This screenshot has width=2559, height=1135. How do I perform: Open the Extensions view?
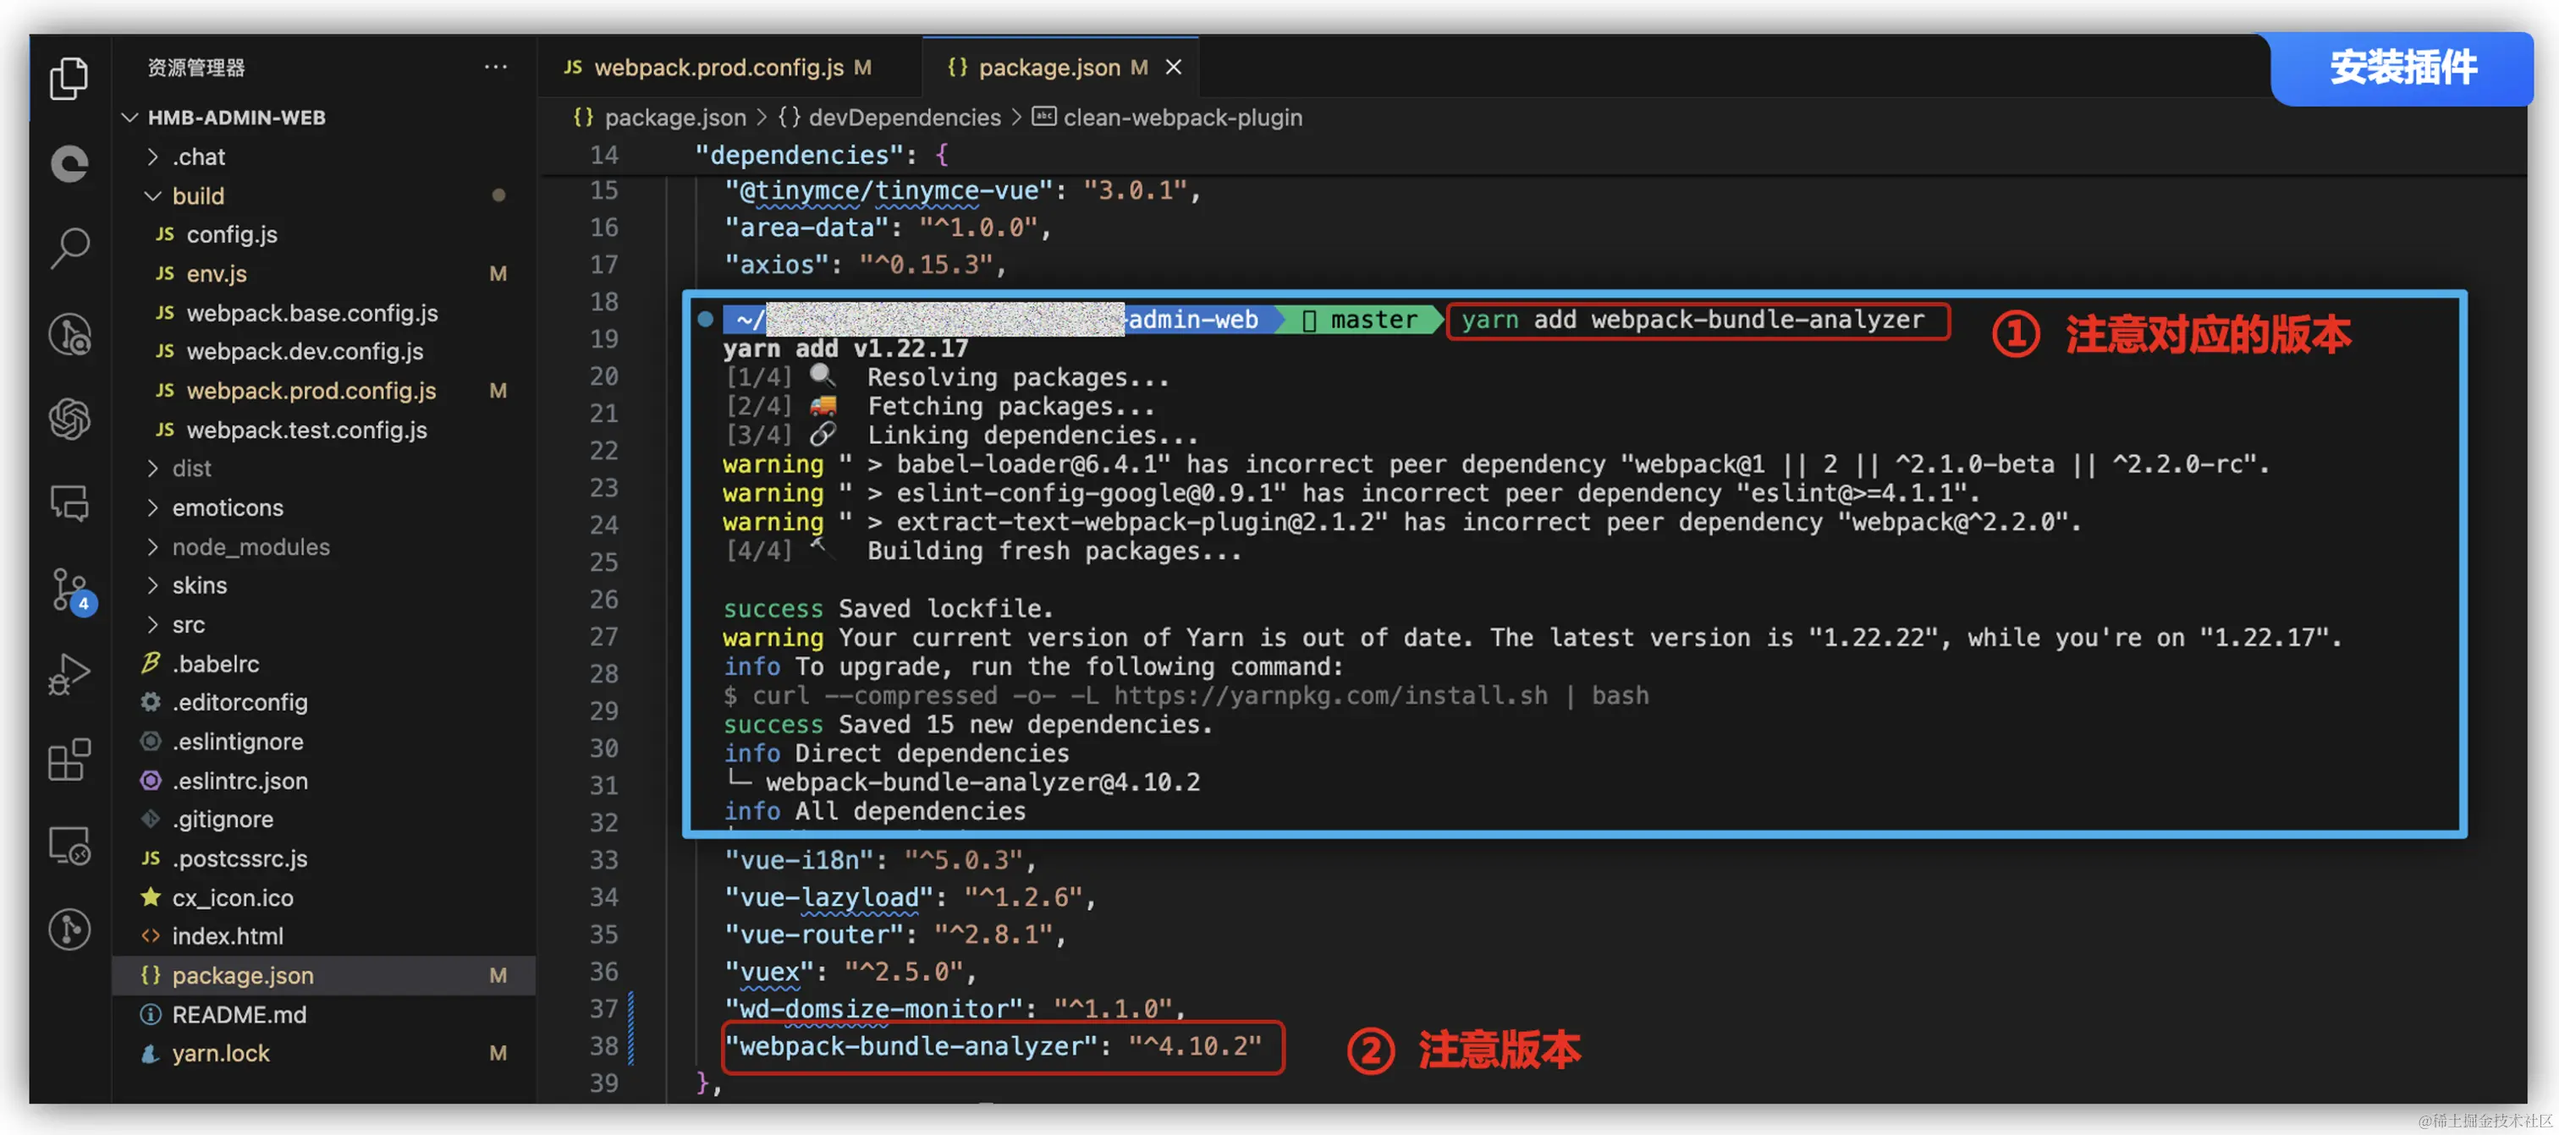point(69,759)
